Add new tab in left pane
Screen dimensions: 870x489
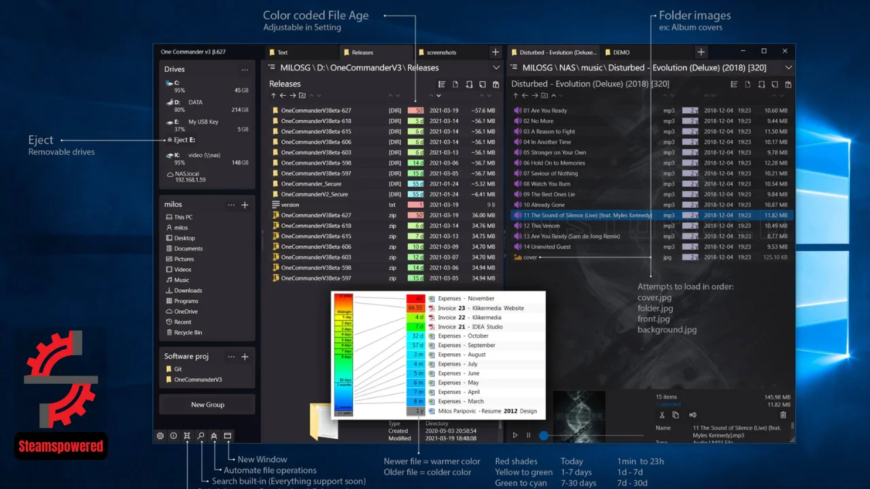coord(495,52)
